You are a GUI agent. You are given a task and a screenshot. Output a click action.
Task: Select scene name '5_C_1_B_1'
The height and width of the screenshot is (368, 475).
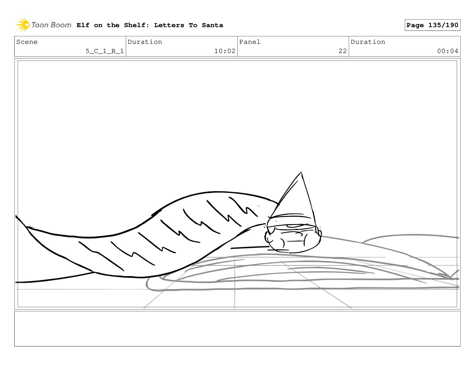tap(105, 51)
